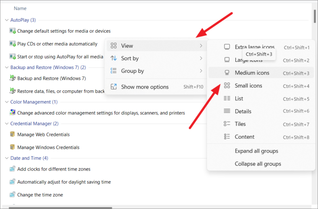This screenshot has width=318, height=209.
Task: Click the Manage Windows Credentials vault icon
Action: pyautogui.click(x=13, y=147)
